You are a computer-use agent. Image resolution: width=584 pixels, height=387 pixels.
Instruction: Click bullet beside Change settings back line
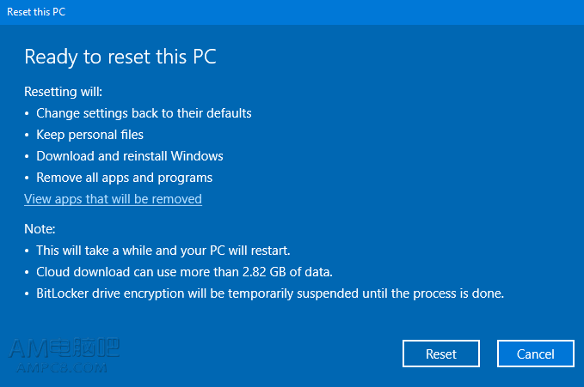(x=27, y=113)
